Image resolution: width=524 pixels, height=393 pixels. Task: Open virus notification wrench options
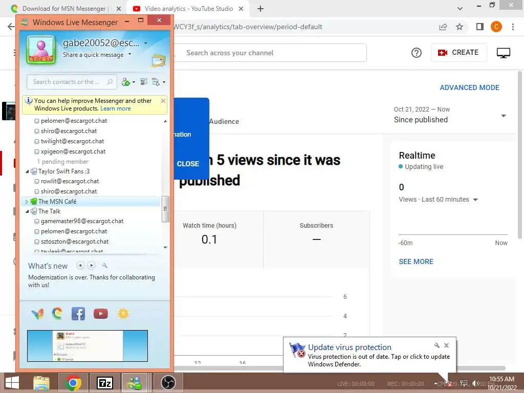tap(437, 345)
